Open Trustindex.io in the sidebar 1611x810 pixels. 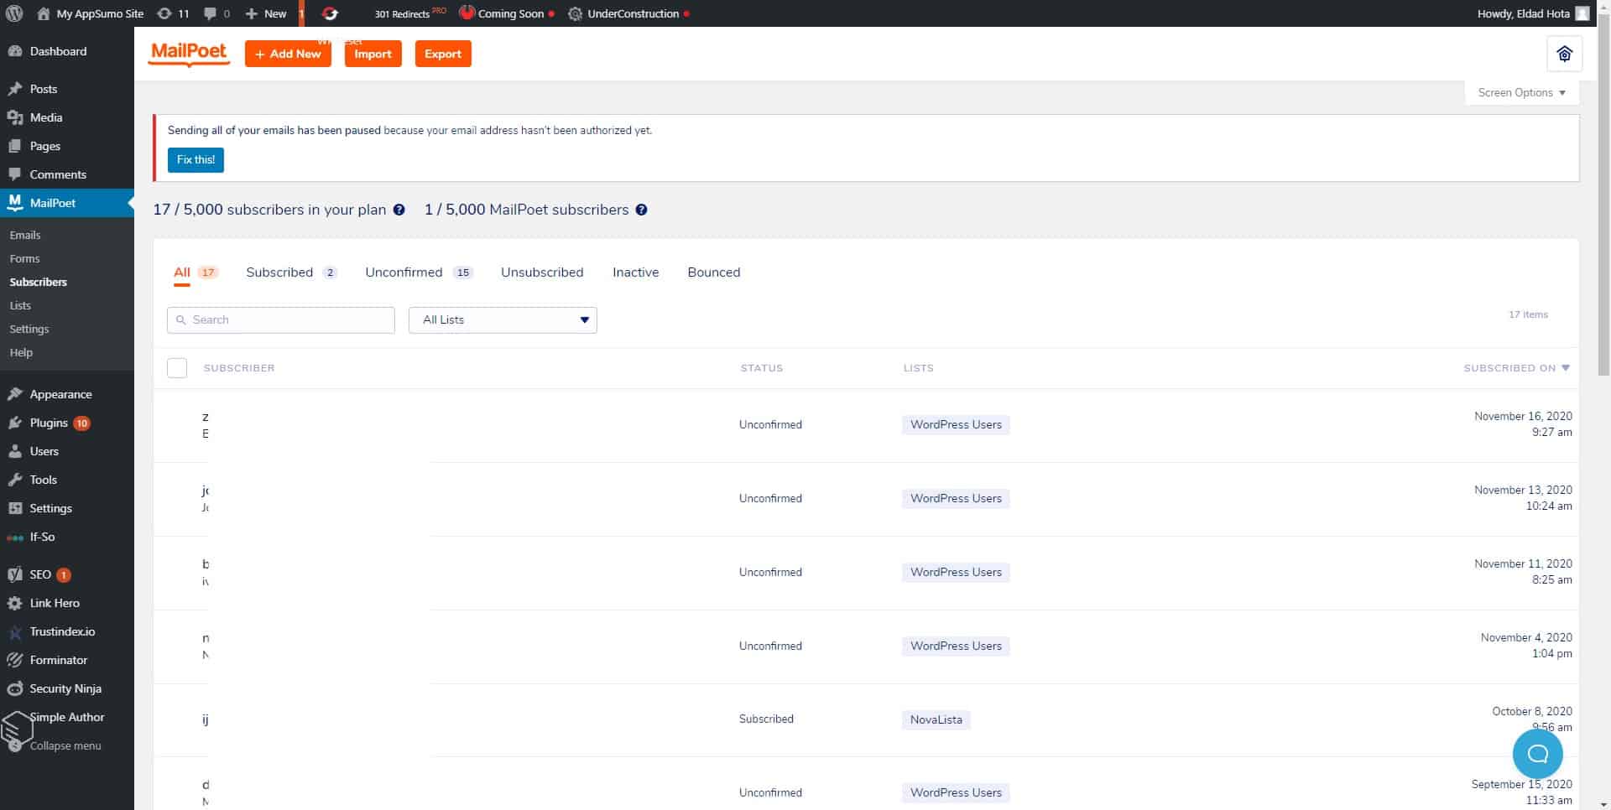point(67,631)
